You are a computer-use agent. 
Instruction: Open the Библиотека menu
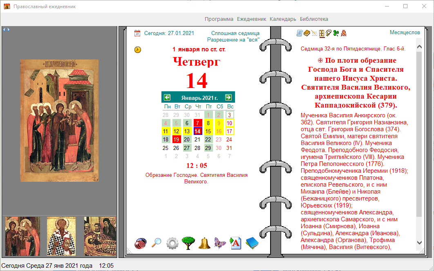pos(314,19)
